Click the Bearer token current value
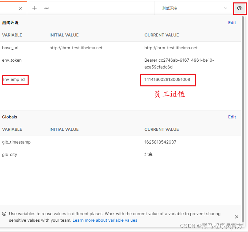The height and width of the screenshot is (232, 248). pos(179,64)
